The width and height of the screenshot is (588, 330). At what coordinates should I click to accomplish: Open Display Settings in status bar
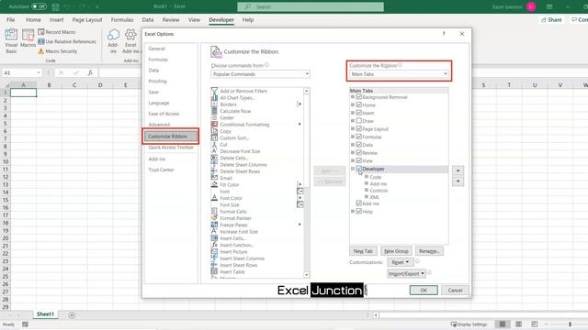(x=469, y=324)
